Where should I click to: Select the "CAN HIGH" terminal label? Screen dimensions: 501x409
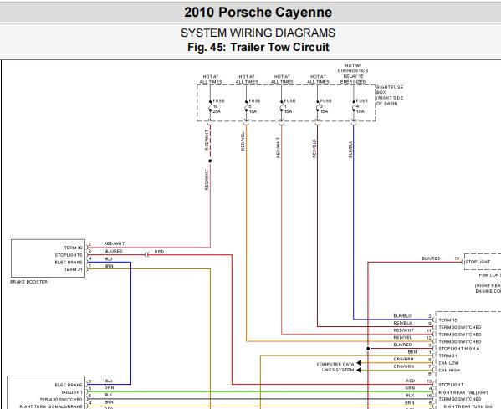click(449, 371)
